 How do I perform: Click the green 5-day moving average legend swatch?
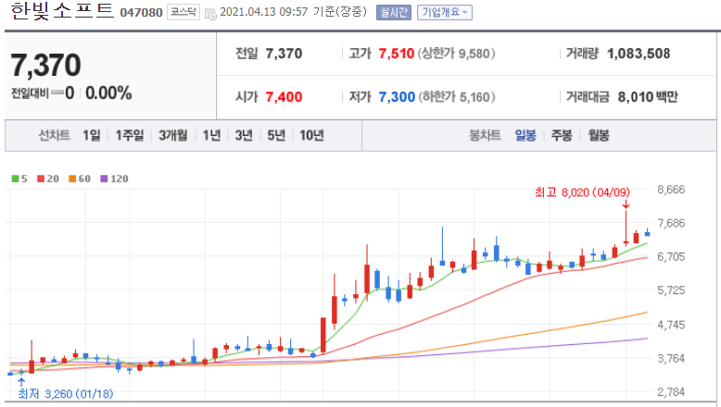coord(15,179)
